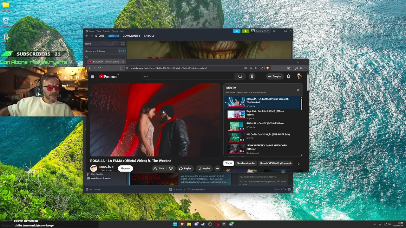The image size is (406, 228).
Task: Select the ROSALÍA - LA FAMA browser tab
Action: coord(107,62)
